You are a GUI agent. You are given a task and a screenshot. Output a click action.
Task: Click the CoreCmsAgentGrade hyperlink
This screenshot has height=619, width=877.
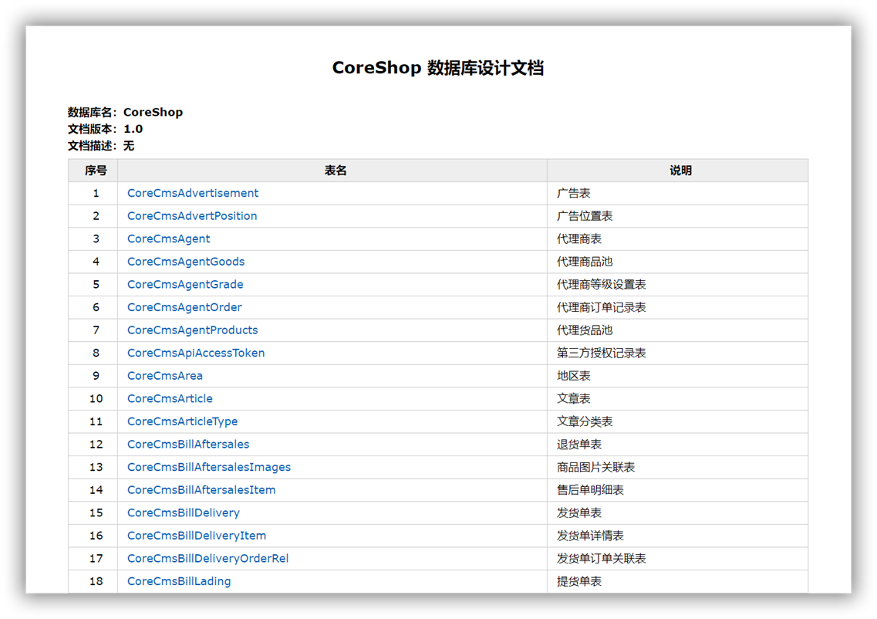184,284
